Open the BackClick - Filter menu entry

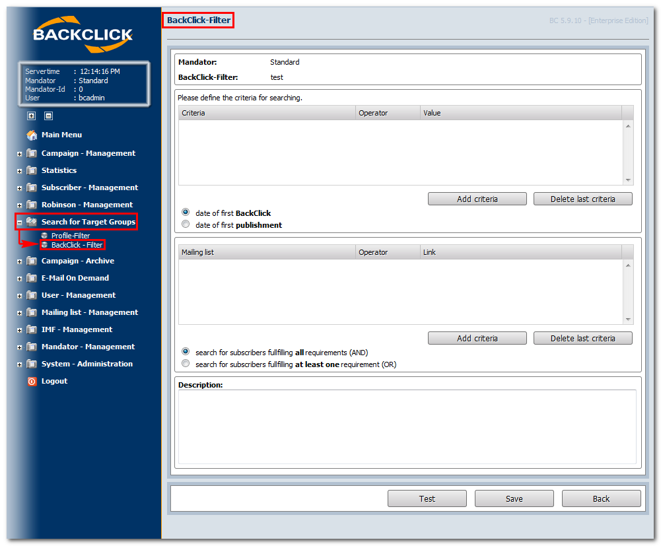pyautogui.click(x=77, y=245)
